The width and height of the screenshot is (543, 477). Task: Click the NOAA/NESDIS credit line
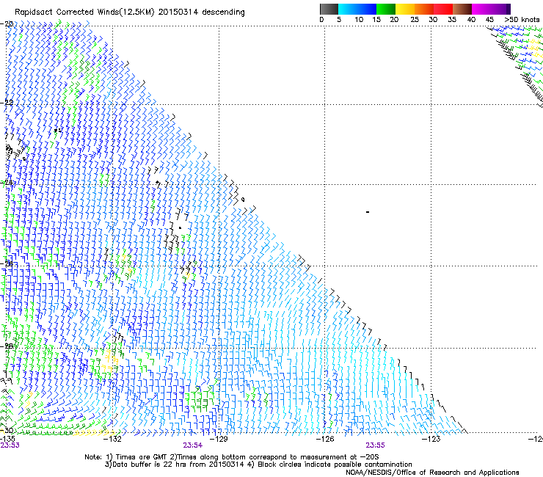pyautogui.click(x=432, y=473)
